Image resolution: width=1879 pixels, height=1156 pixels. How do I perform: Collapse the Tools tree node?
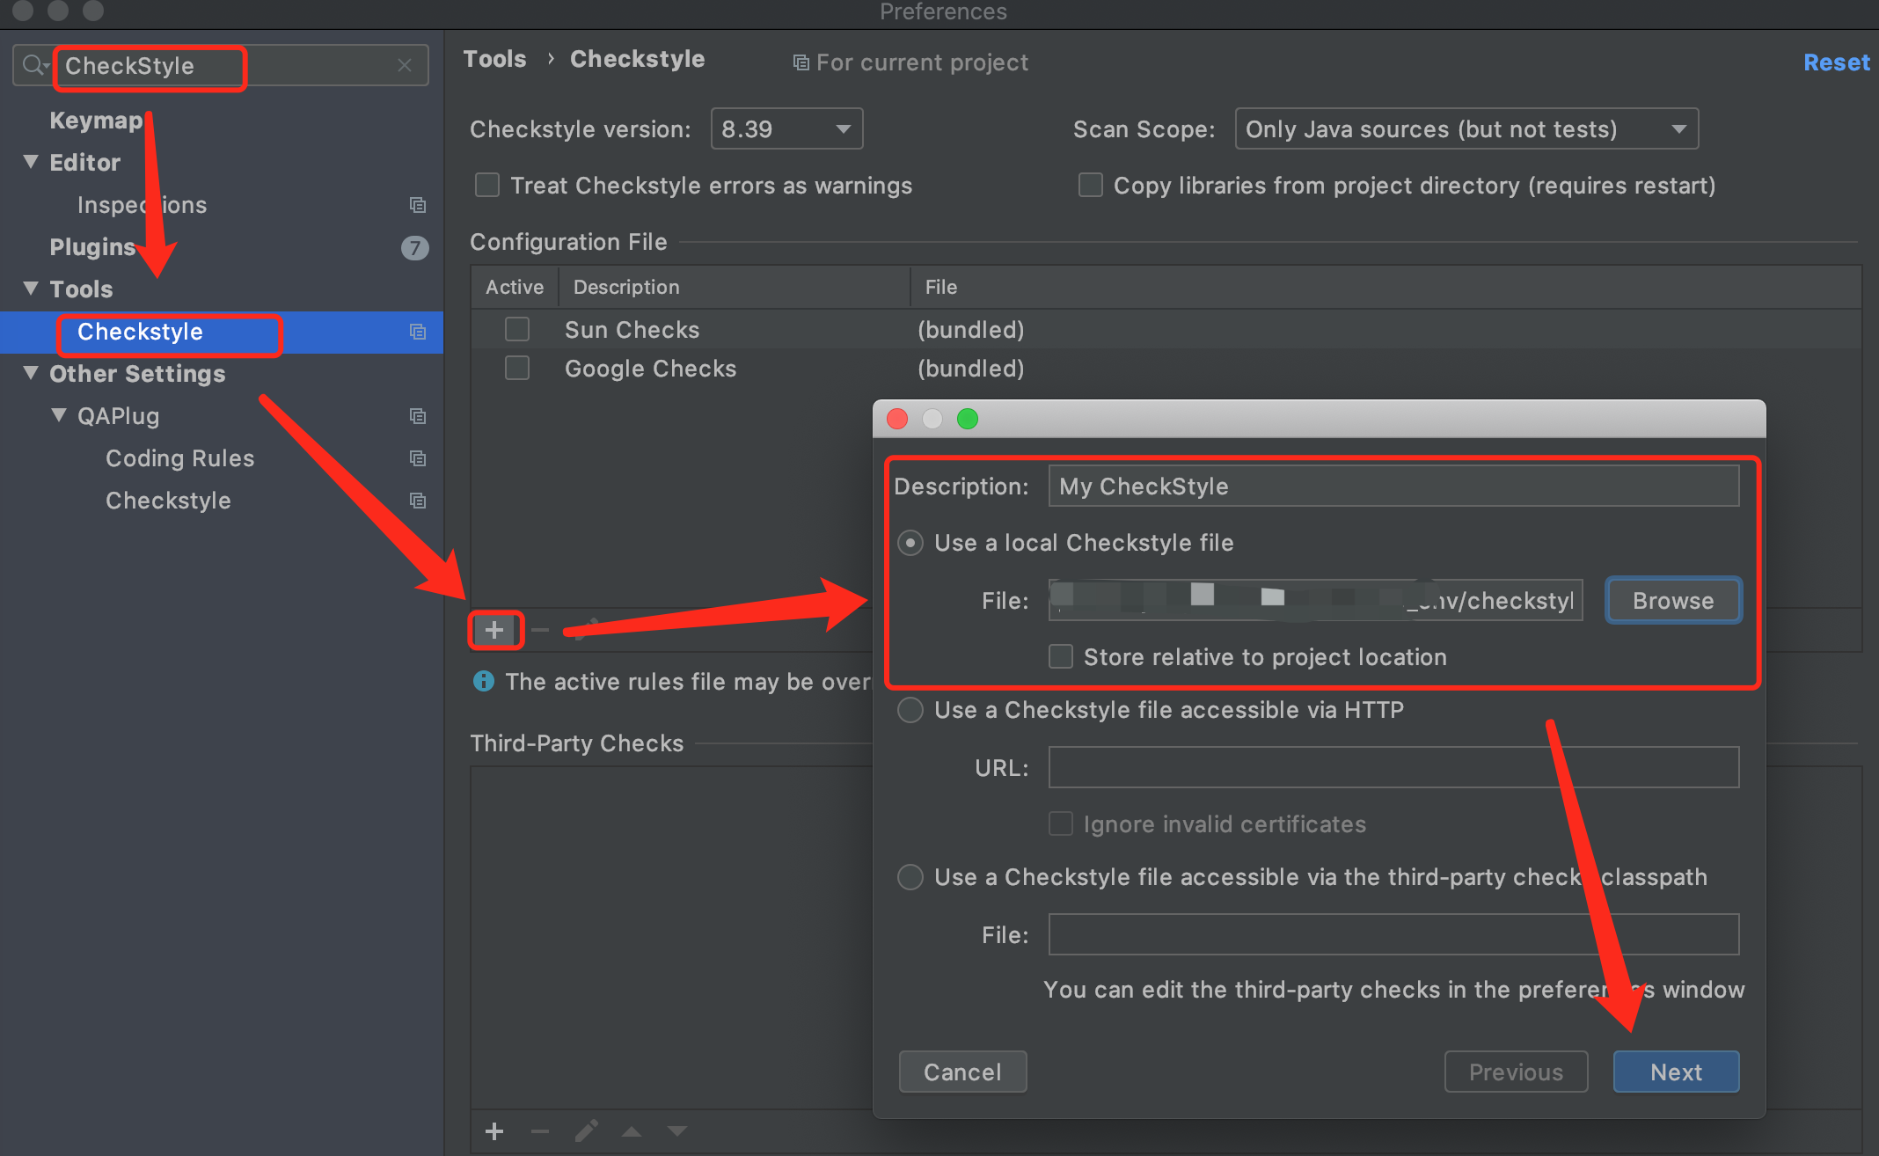pyautogui.click(x=31, y=289)
